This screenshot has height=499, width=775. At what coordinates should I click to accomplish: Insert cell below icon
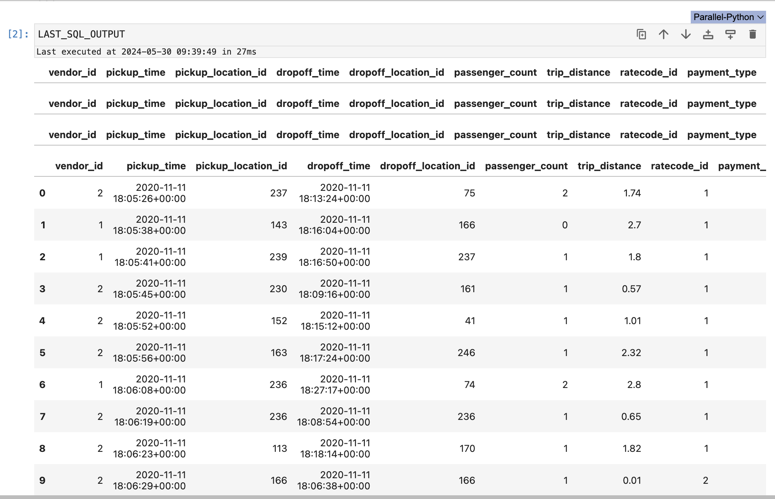(730, 35)
